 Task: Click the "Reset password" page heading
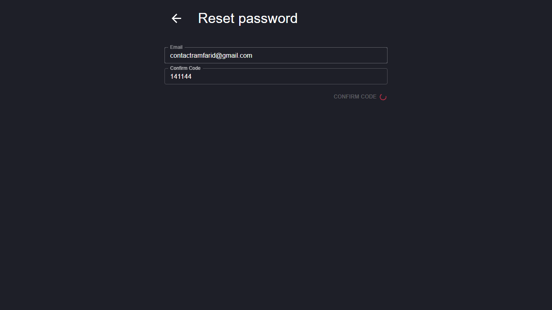248,19
